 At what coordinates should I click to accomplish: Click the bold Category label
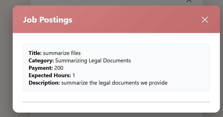pos(41,60)
